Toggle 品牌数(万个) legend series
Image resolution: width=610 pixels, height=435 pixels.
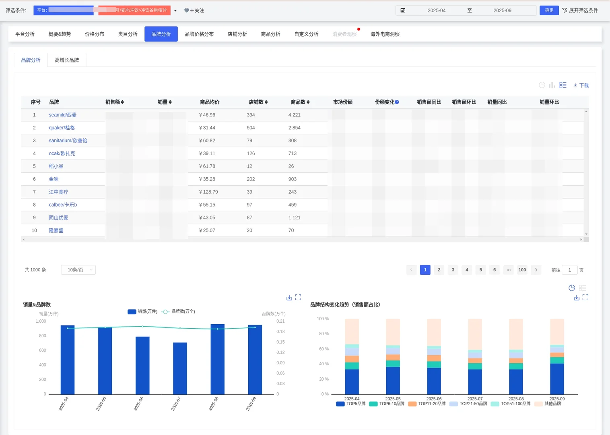point(178,311)
